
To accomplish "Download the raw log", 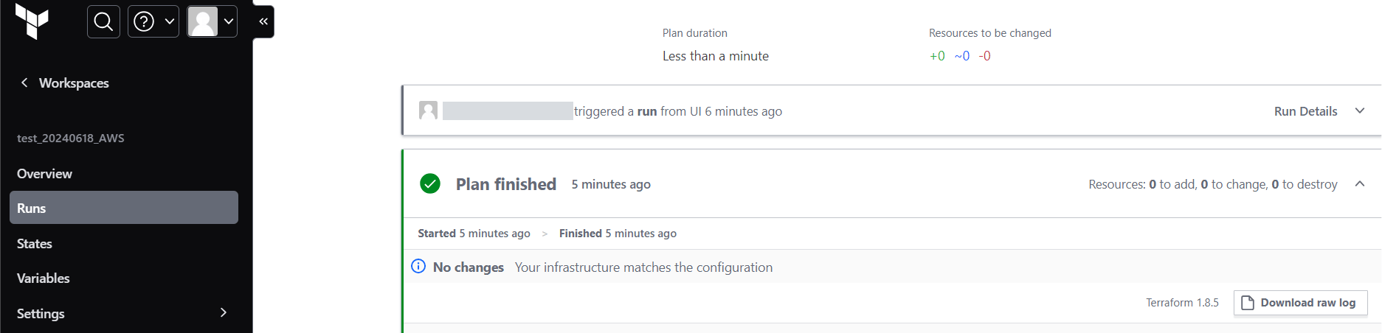I will click(x=1300, y=303).
